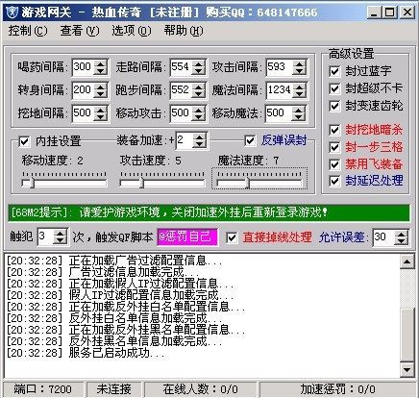The height and width of the screenshot is (398, 419).
Task: Disable 封变速齿轮 option
Action: 334,106
